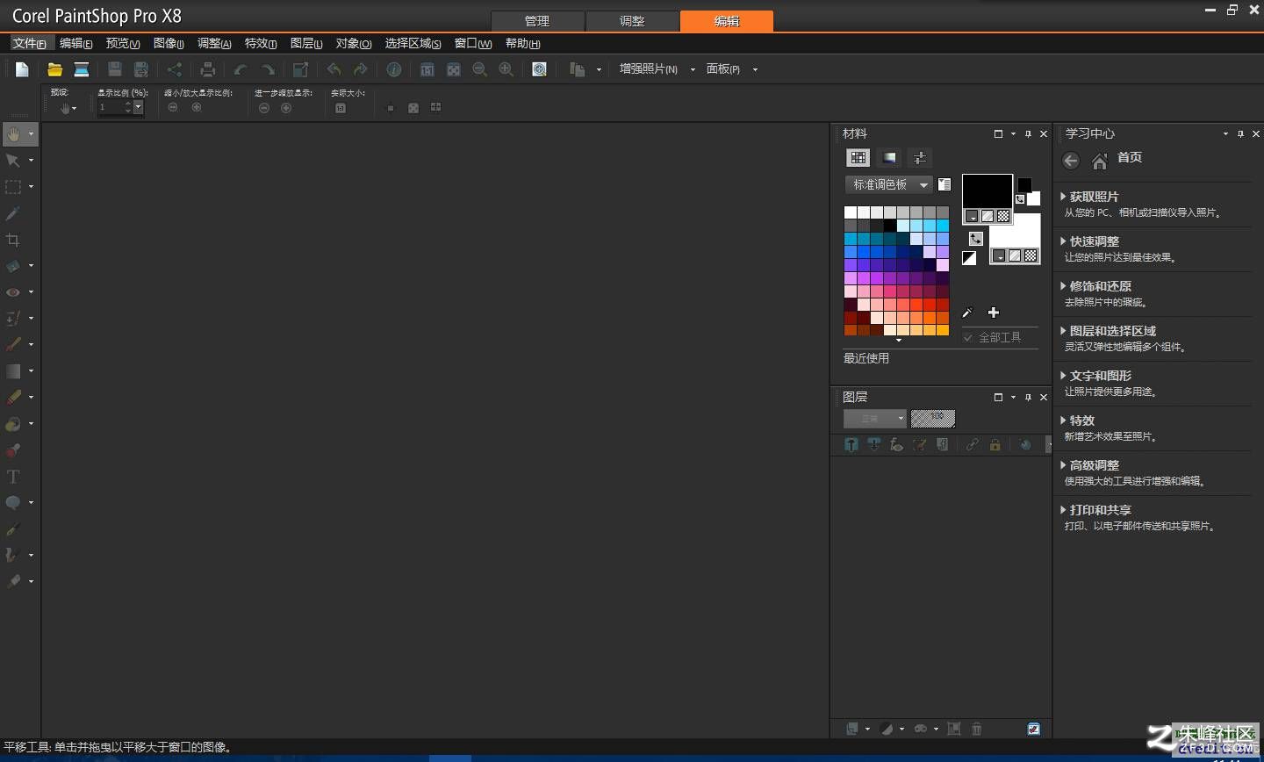The image size is (1264, 762).
Task: Open the 特效 menu
Action: point(261,43)
